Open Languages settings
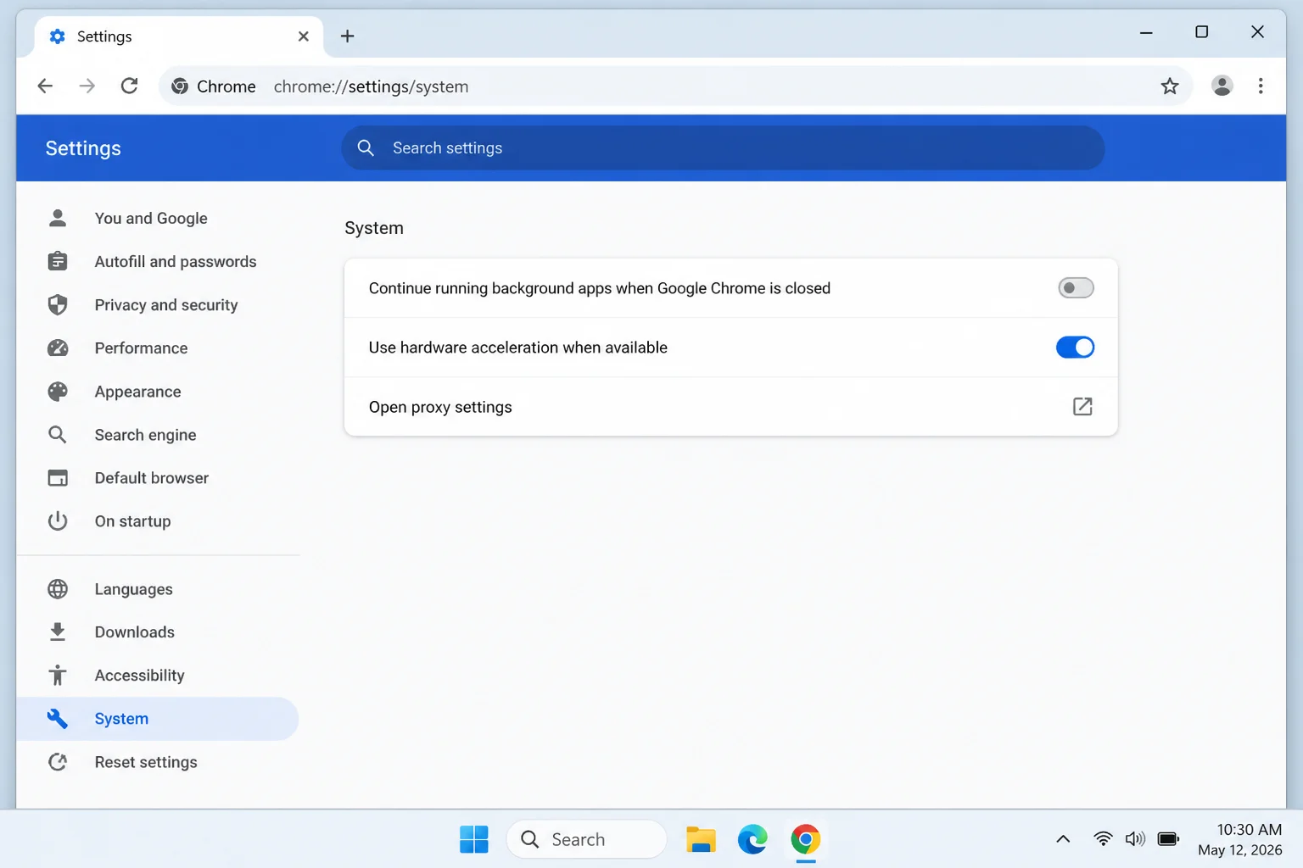This screenshot has height=868, width=1303. pyautogui.click(x=158, y=588)
